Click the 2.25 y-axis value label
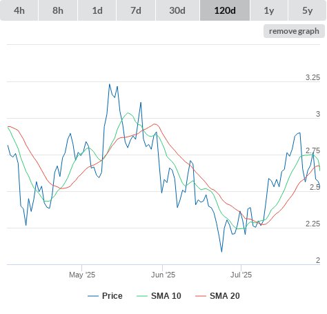Image resolution: width=327 pixels, height=314 pixels. [313, 224]
